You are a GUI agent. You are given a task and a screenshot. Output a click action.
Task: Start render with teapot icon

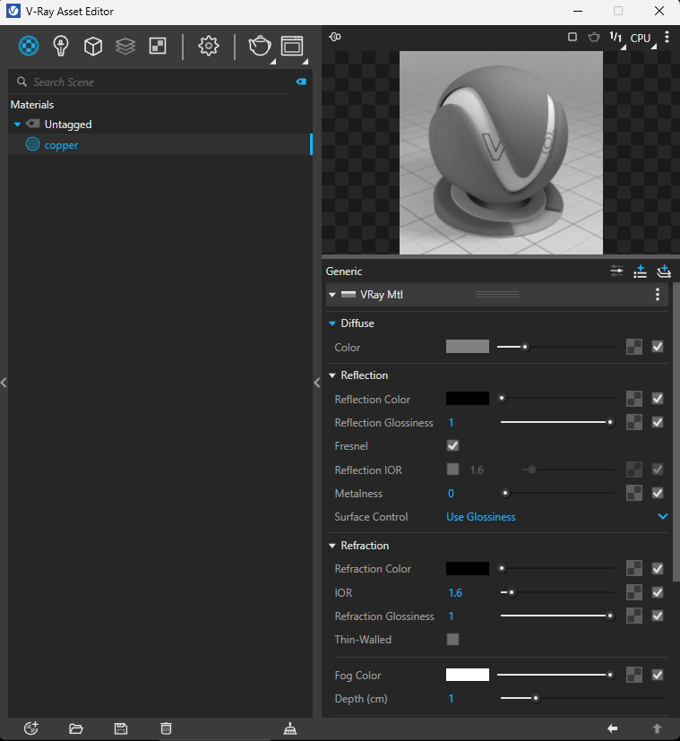pyautogui.click(x=260, y=46)
